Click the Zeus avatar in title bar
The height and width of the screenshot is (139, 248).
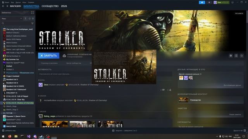(215, 2)
